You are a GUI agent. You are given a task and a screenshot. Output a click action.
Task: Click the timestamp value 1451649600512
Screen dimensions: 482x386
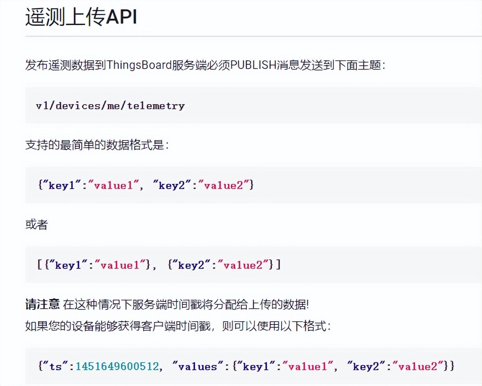pos(117,366)
